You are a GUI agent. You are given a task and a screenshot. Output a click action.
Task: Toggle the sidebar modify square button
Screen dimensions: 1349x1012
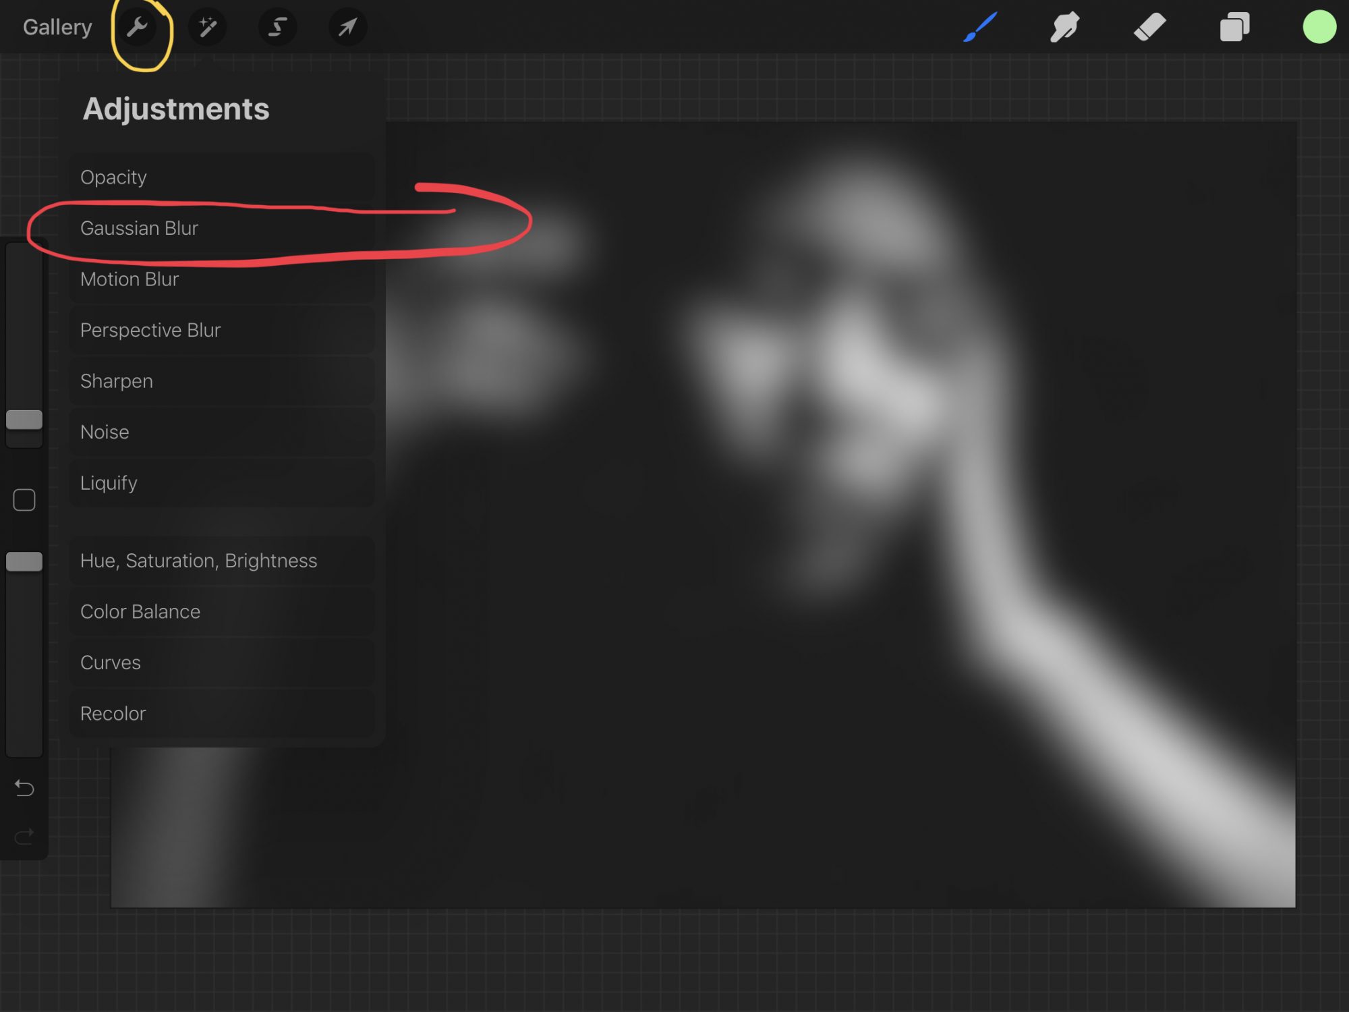click(24, 500)
